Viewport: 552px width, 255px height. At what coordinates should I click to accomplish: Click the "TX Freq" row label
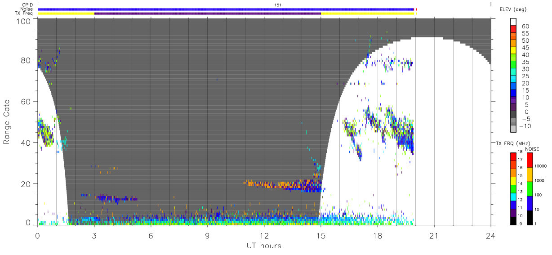click(x=24, y=13)
